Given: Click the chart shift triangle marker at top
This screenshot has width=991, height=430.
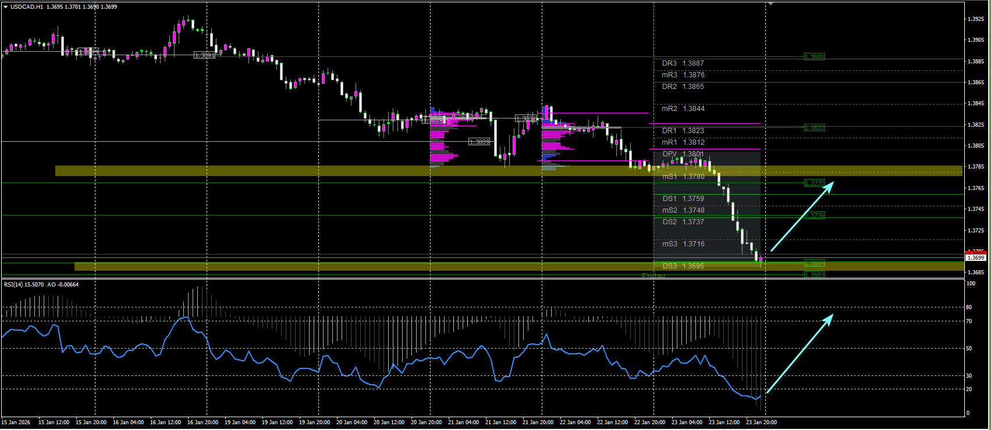Looking at the screenshot, I should [x=770, y=3].
